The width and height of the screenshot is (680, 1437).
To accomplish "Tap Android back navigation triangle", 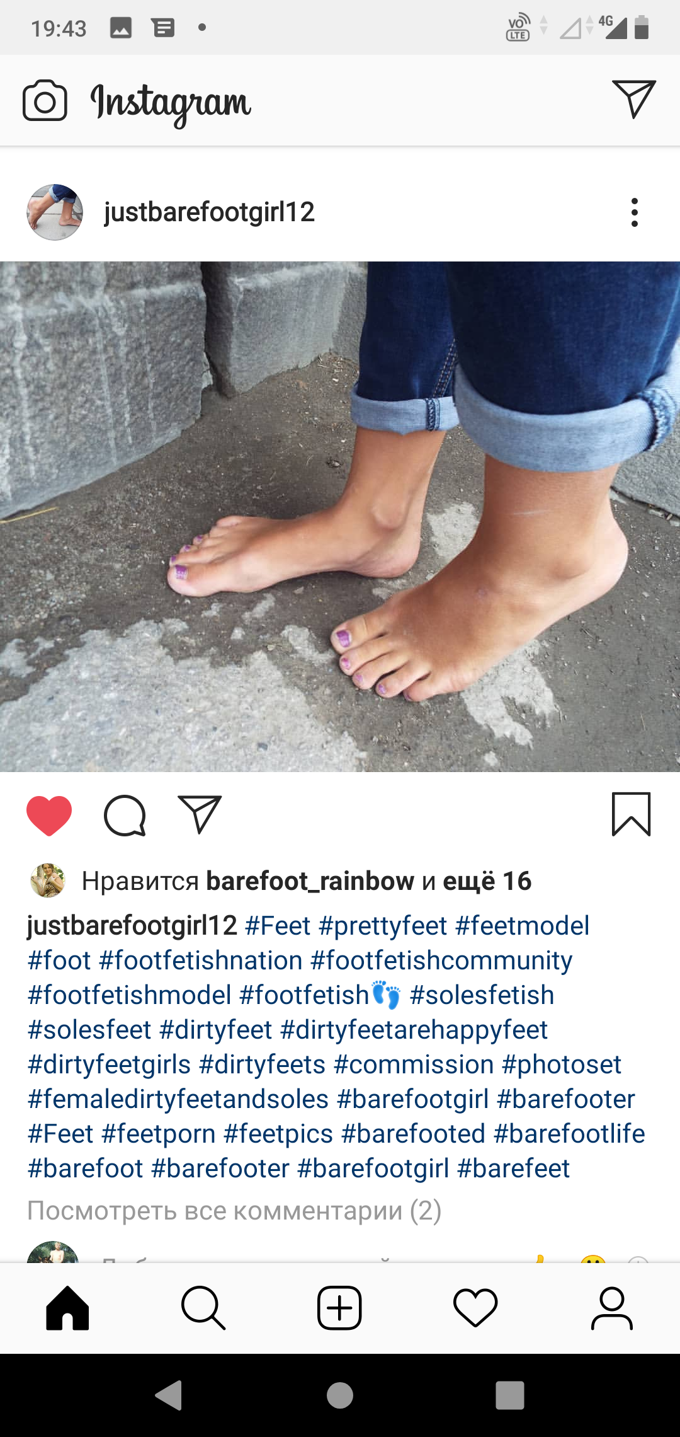I will click(x=169, y=1395).
